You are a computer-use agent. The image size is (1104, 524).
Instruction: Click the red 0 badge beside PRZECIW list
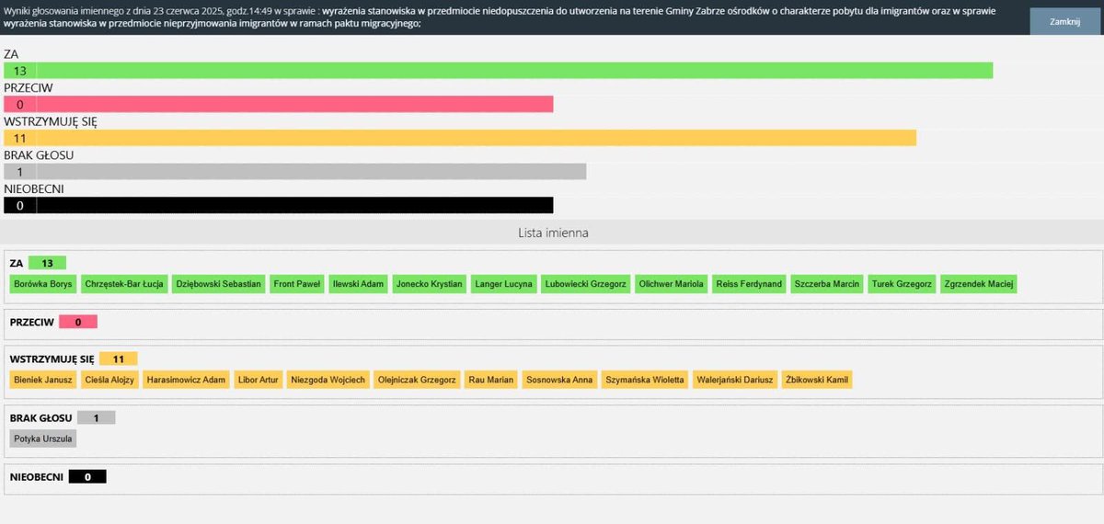pyautogui.click(x=78, y=322)
